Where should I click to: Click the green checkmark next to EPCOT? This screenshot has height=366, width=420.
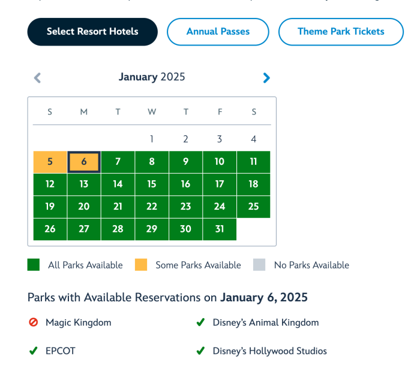tap(34, 350)
